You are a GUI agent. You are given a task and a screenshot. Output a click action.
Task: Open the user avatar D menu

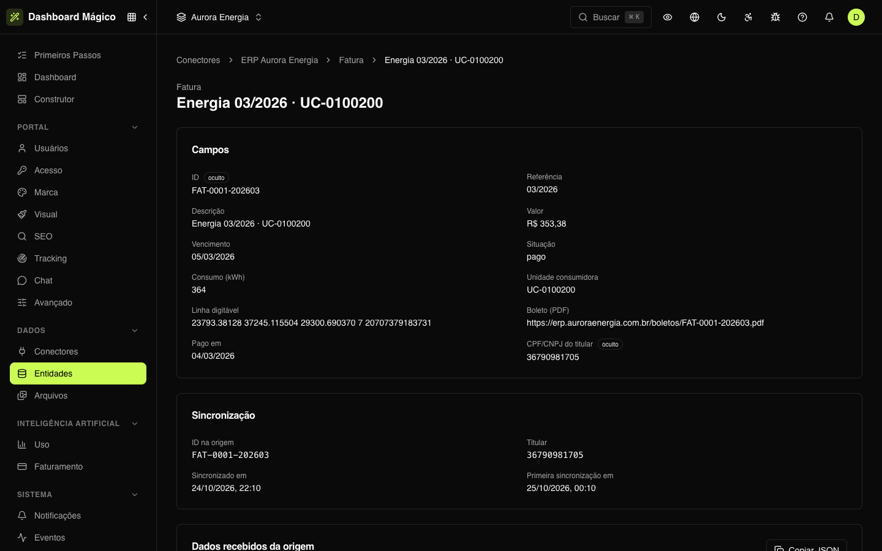856,17
